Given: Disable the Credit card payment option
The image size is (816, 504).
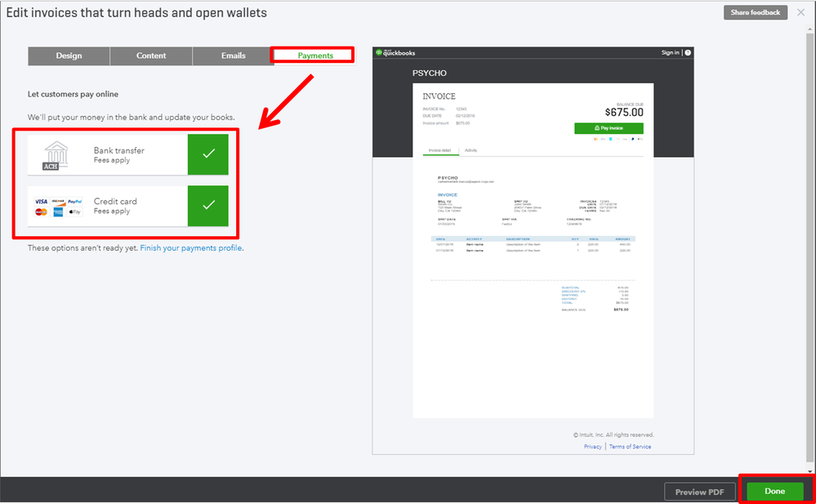Looking at the screenshot, I should (208, 206).
